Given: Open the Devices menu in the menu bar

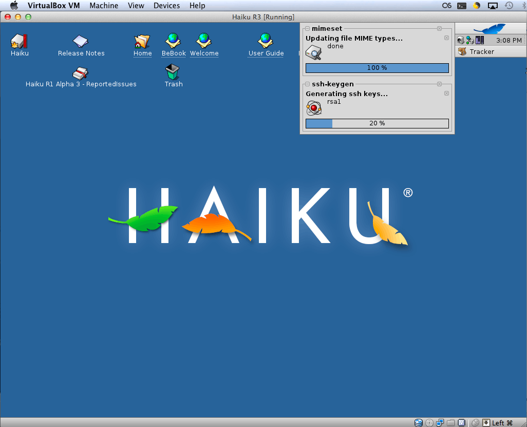Looking at the screenshot, I should coord(166,6).
